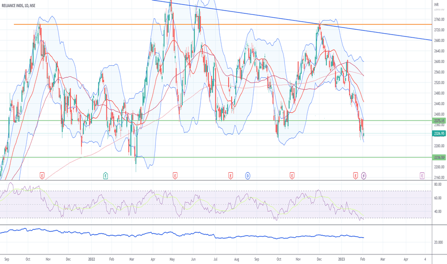
Task: Click the Aug label on time axis
Action: click(236, 259)
